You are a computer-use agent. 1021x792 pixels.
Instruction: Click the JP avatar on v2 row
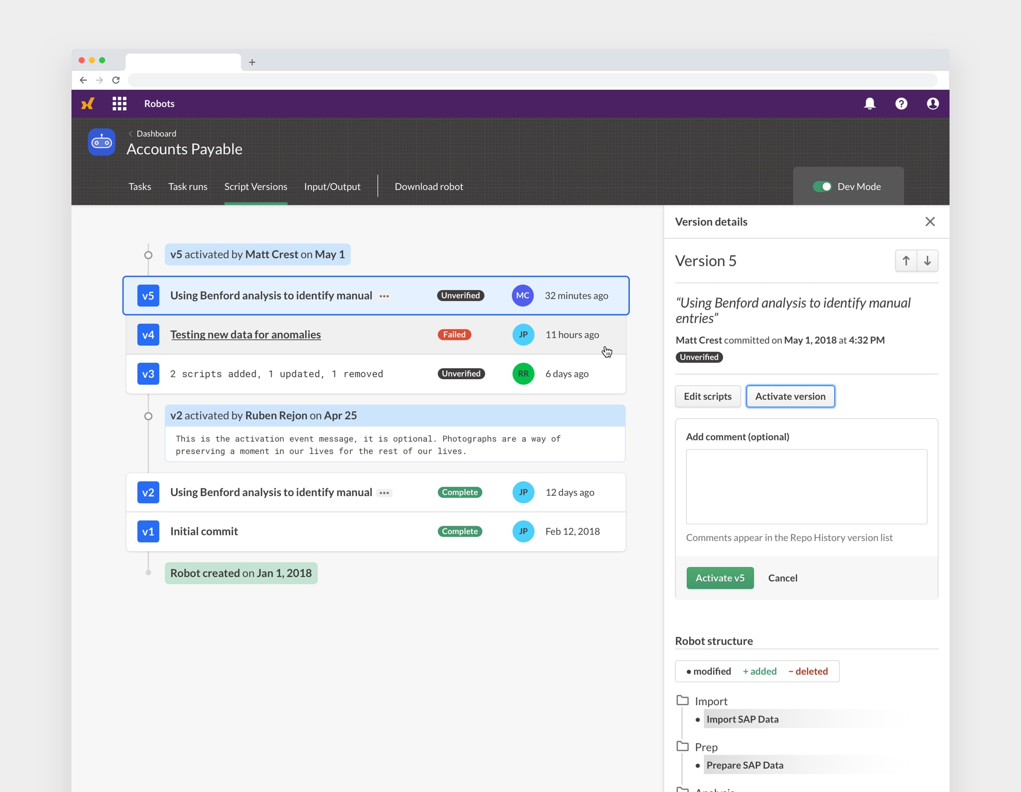[x=523, y=492]
